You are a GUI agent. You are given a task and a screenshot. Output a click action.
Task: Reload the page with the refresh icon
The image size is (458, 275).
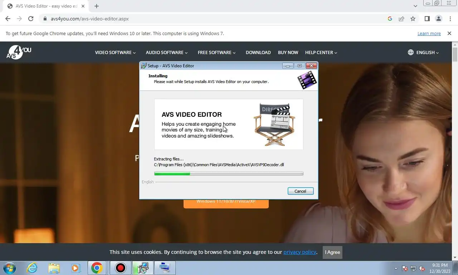[x=31, y=19]
